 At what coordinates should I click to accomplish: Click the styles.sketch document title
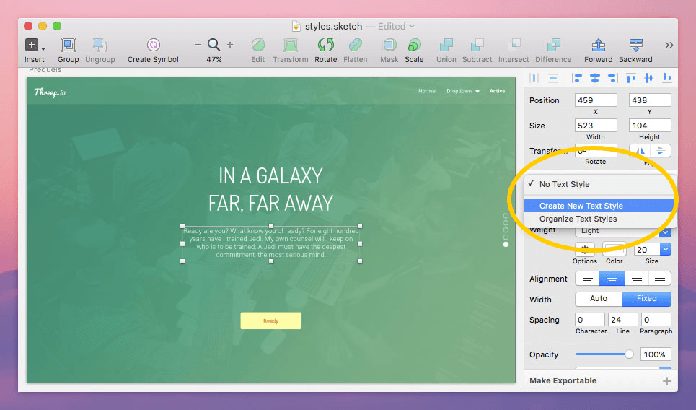coord(333,26)
